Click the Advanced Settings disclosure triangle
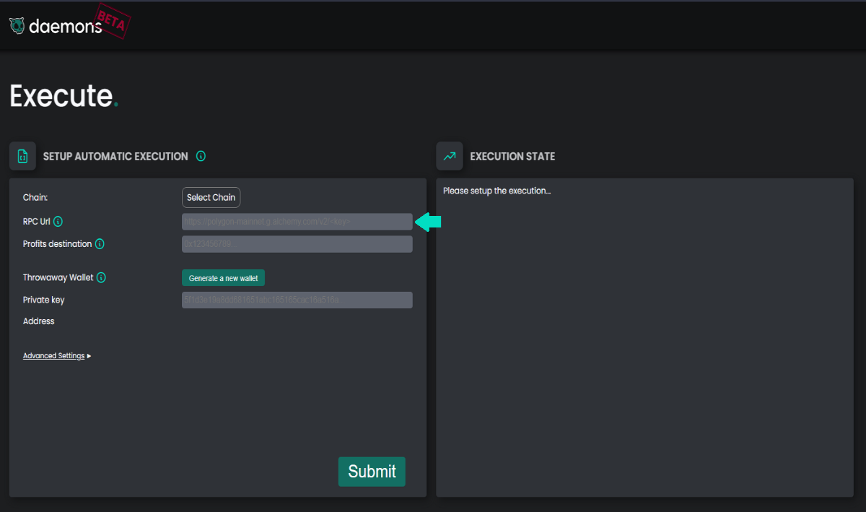 (89, 356)
